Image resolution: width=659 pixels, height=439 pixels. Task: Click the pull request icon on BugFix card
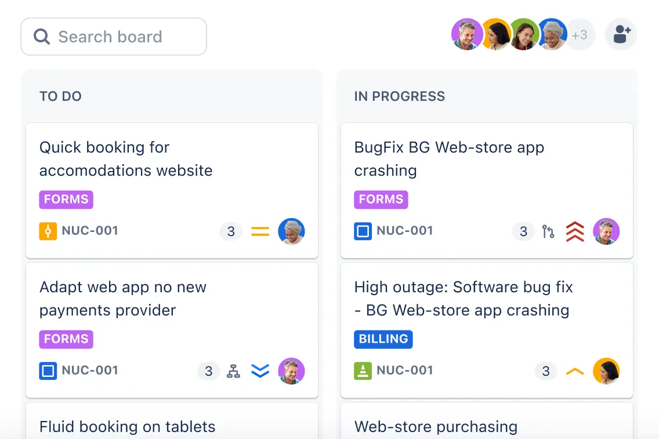[548, 231]
